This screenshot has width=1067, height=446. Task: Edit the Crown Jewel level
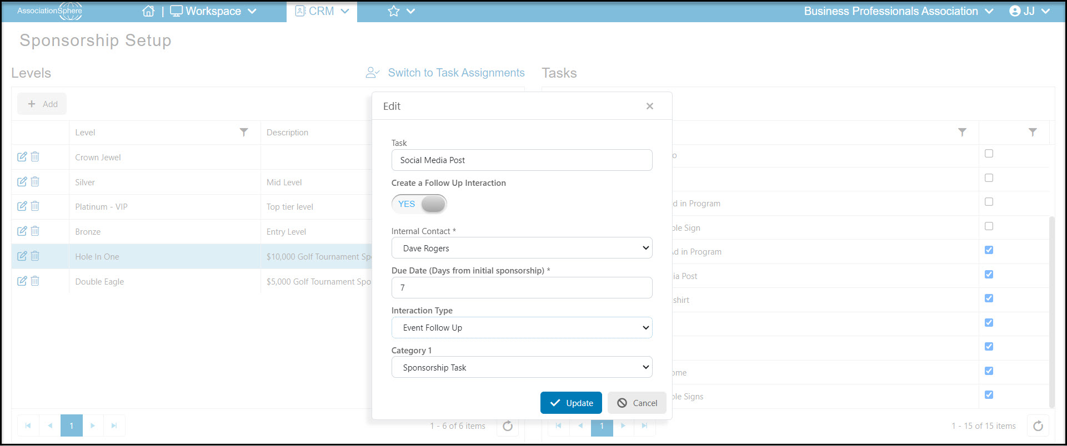(x=22, y=157)
